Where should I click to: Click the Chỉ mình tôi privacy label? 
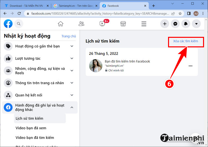(x=116, y=70)
